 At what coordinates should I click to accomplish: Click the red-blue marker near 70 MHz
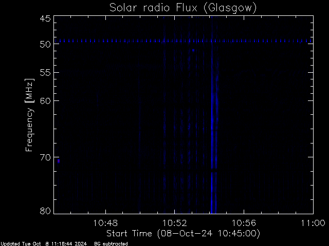(x=59, y=161)
